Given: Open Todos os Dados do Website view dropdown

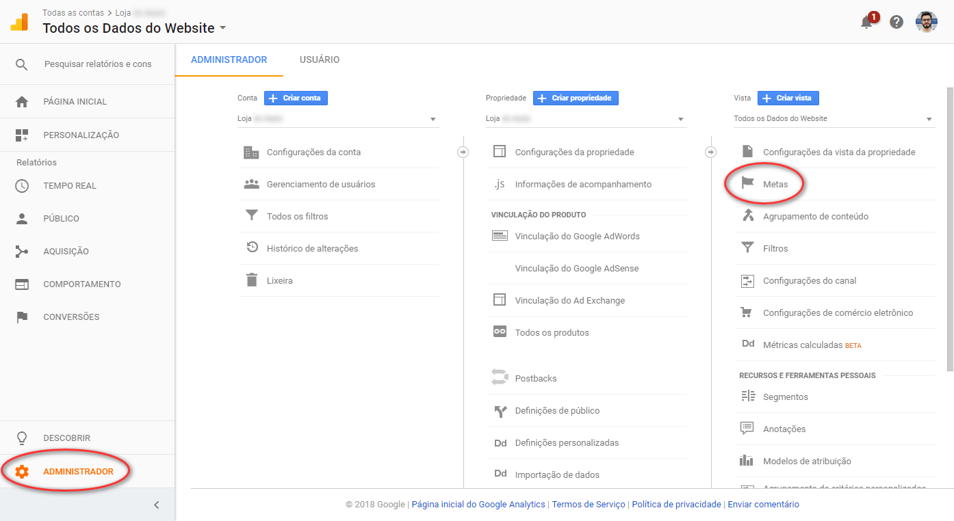Looking at the screenshot, I should tap(929, 118).
